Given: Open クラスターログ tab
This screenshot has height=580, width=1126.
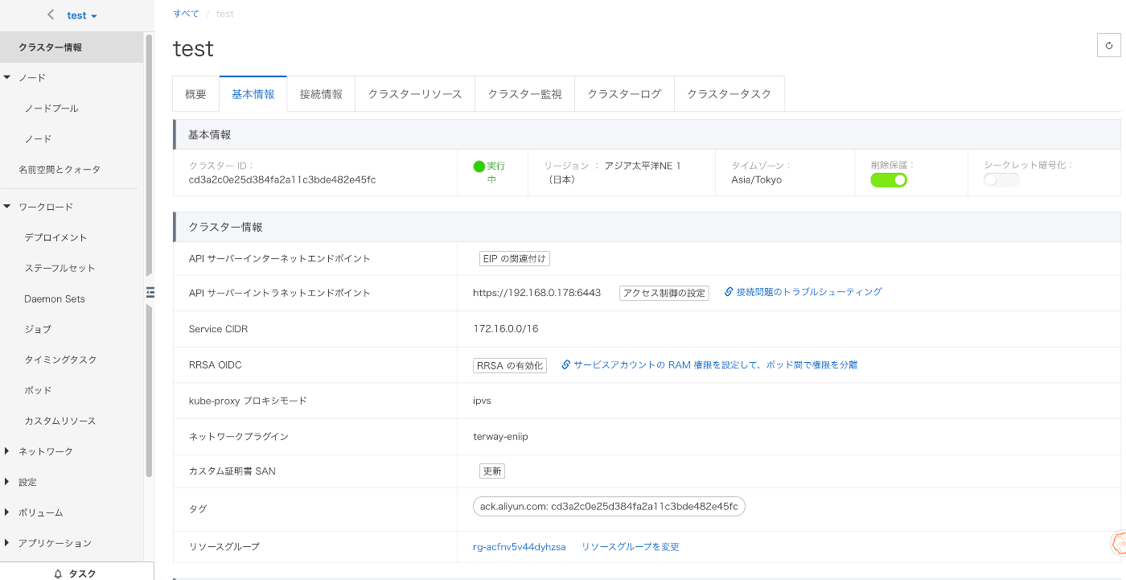Looking at the screenshot, I should point(624,94).
